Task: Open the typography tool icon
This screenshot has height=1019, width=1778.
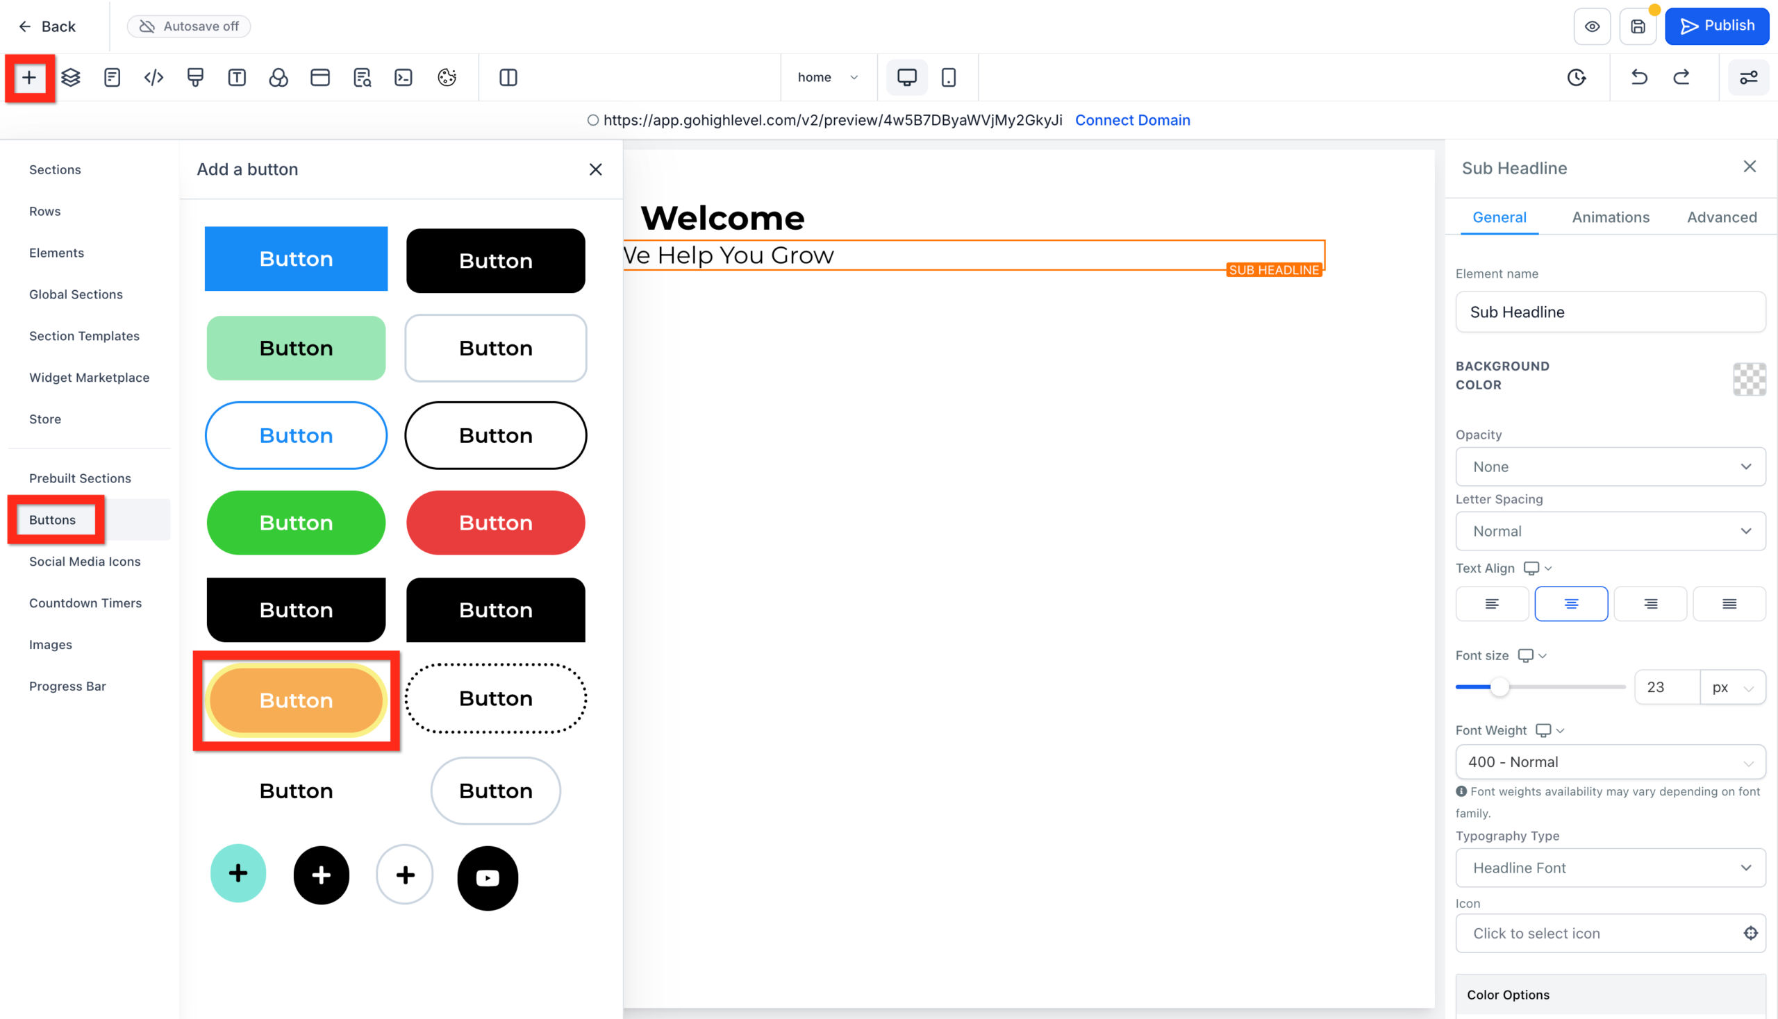Action: 237,78
